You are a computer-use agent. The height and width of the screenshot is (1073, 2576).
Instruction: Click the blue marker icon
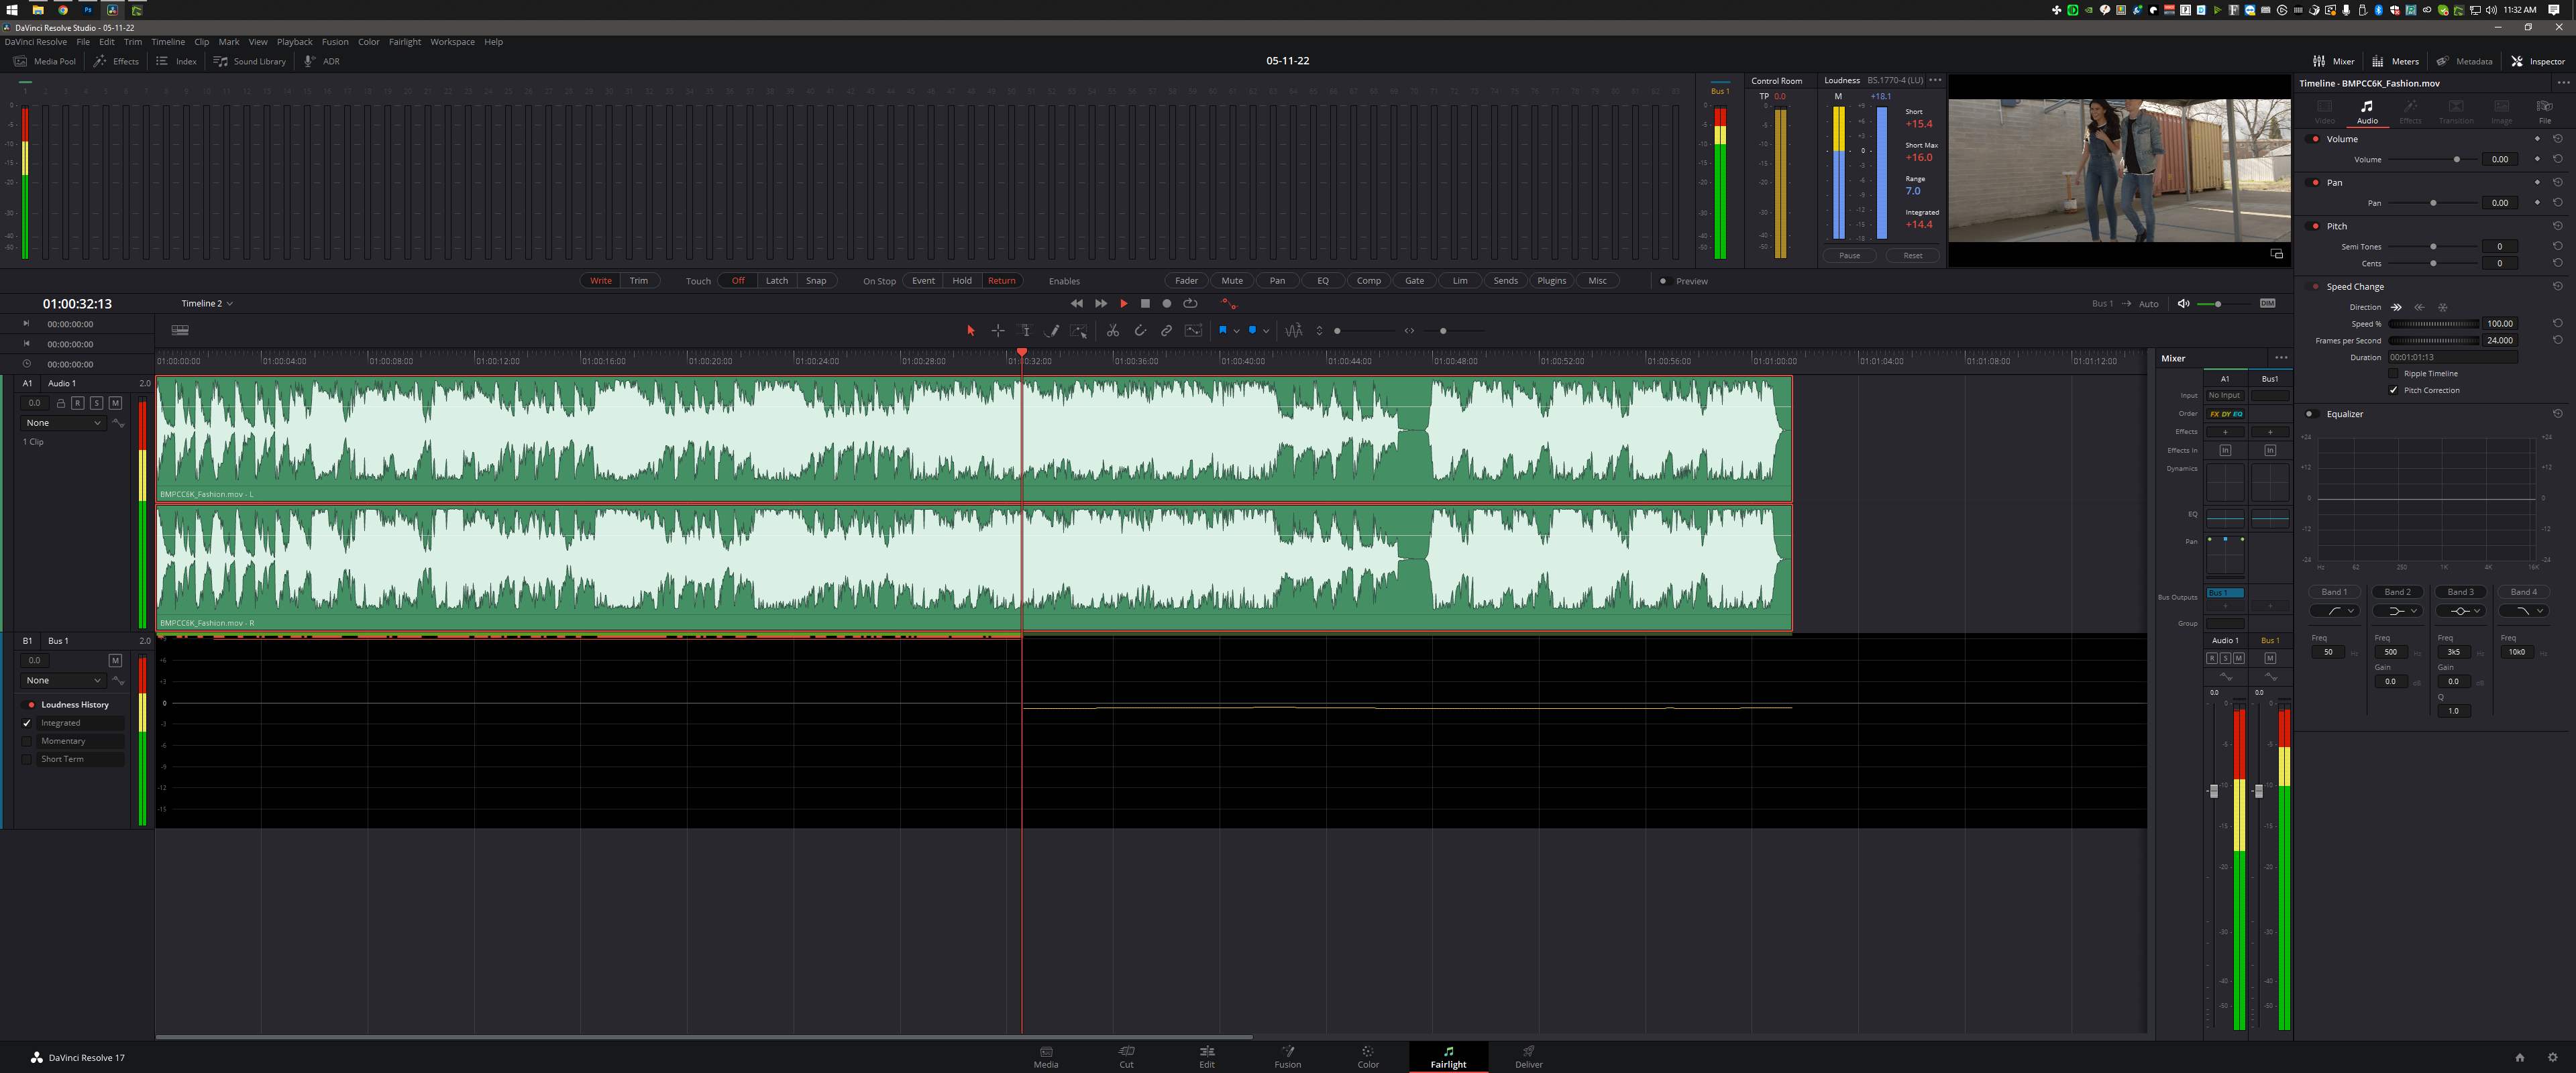pos(1252,330)
